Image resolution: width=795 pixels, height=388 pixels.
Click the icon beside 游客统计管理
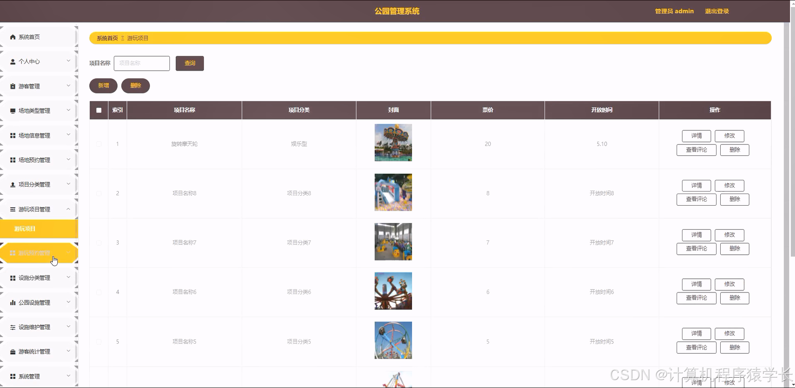pyautogui.click(x=13, y=352)
